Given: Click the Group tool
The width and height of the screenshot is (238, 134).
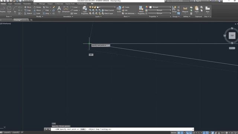Looking at the screenshot, I should click(x=174, y=9).
